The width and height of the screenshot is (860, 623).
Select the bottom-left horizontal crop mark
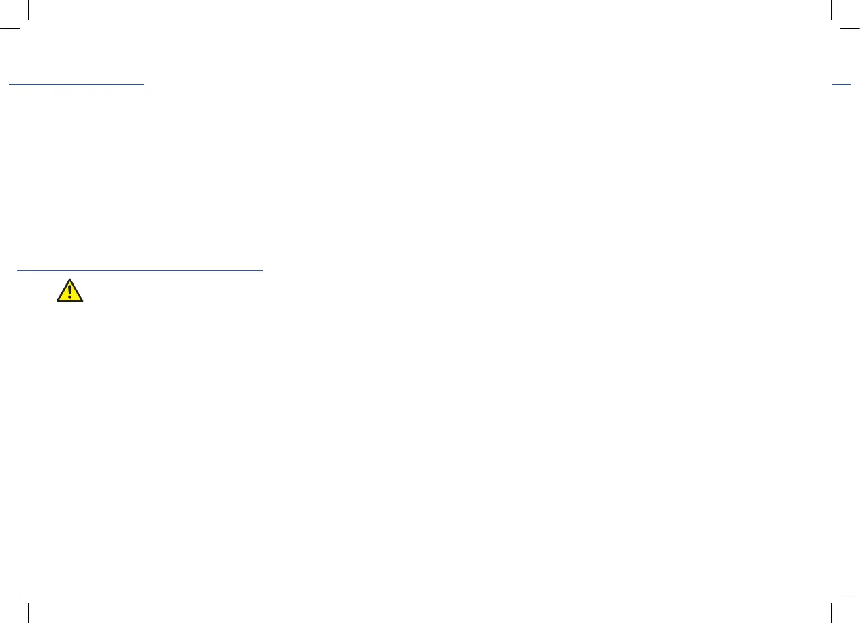point(10,595)
